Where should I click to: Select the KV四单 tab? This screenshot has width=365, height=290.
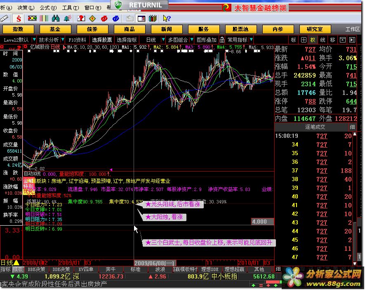click(86, 269)
